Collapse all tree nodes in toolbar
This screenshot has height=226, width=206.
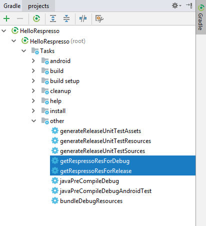[66, 18]
